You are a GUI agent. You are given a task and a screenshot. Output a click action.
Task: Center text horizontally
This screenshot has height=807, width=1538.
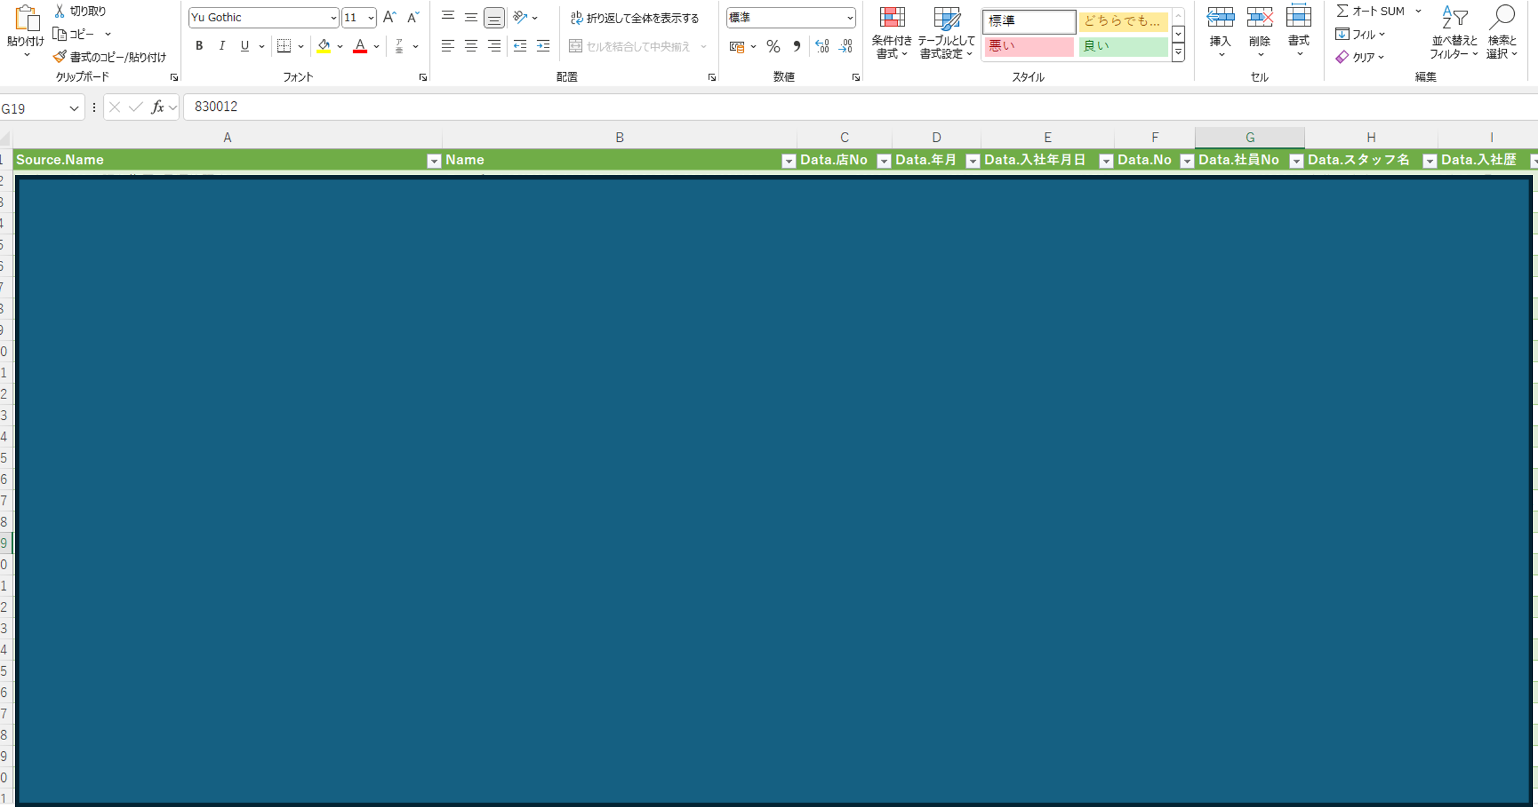(471, 46)
